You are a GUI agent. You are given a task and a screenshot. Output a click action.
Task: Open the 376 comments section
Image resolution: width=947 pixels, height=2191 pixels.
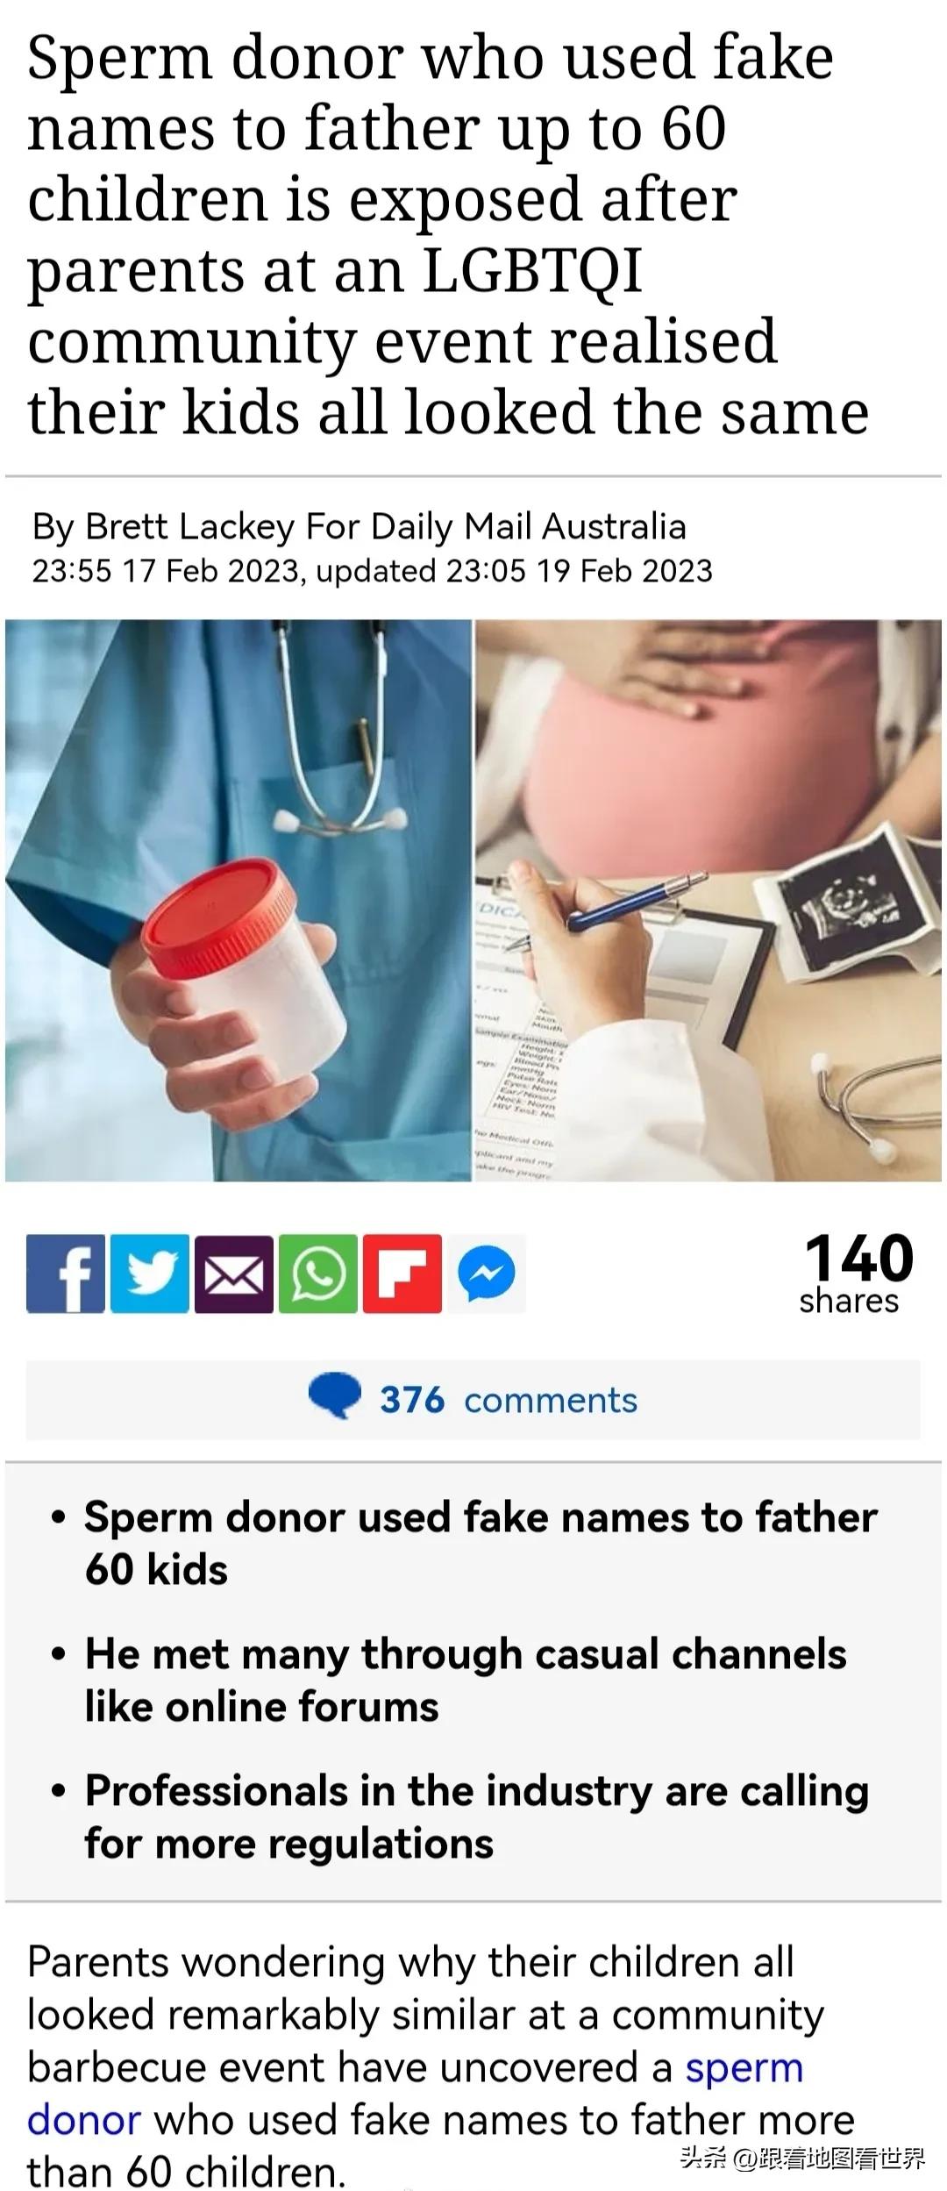(x=473, y=1400)
